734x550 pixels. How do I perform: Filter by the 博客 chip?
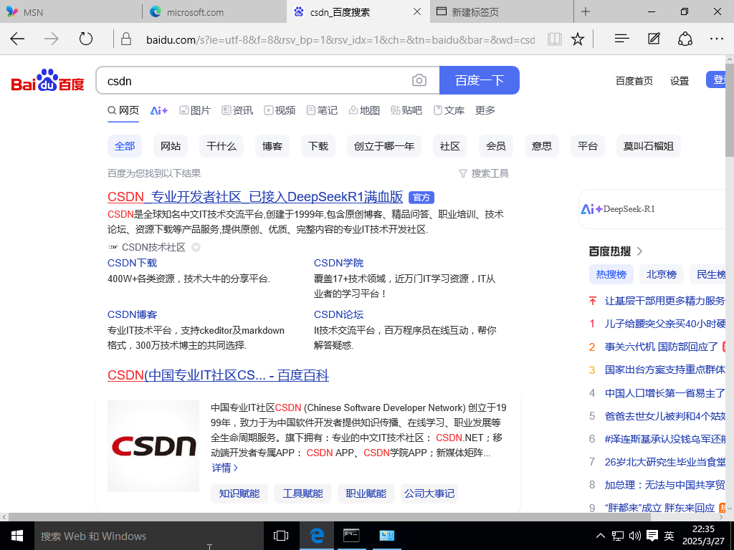pos(272,146)
